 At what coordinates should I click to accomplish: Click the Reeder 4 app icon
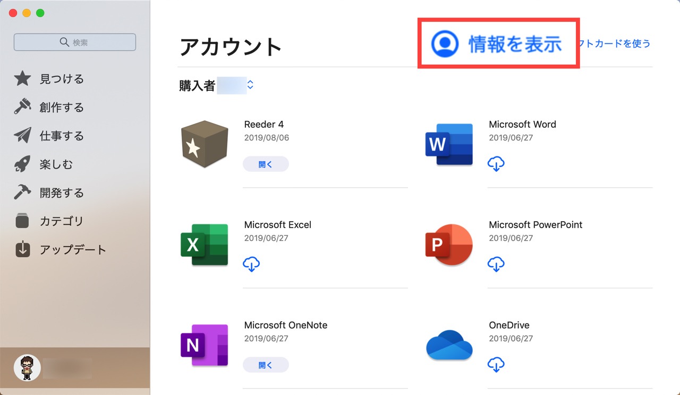tap(205, 144)
